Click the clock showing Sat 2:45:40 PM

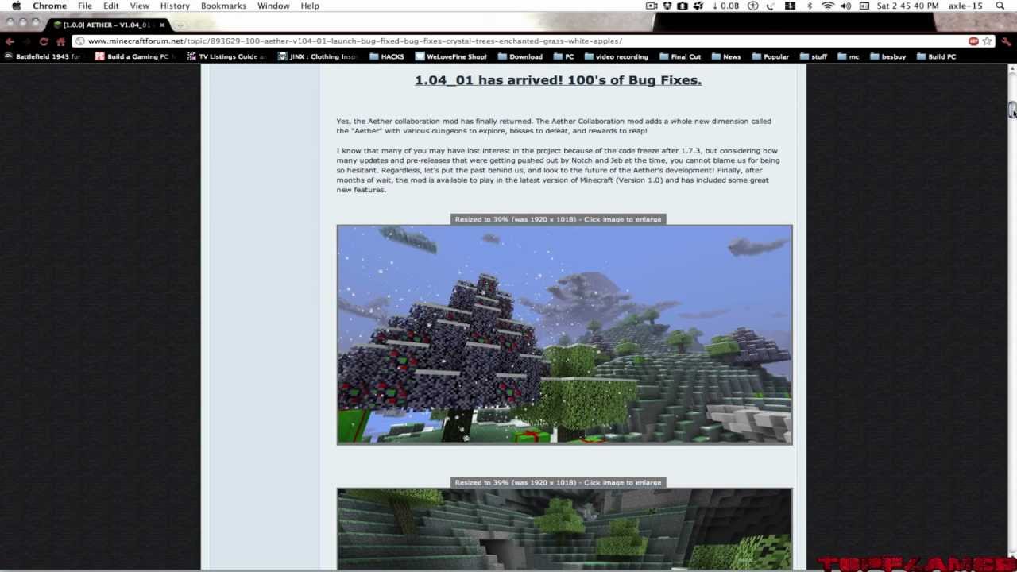907,6
